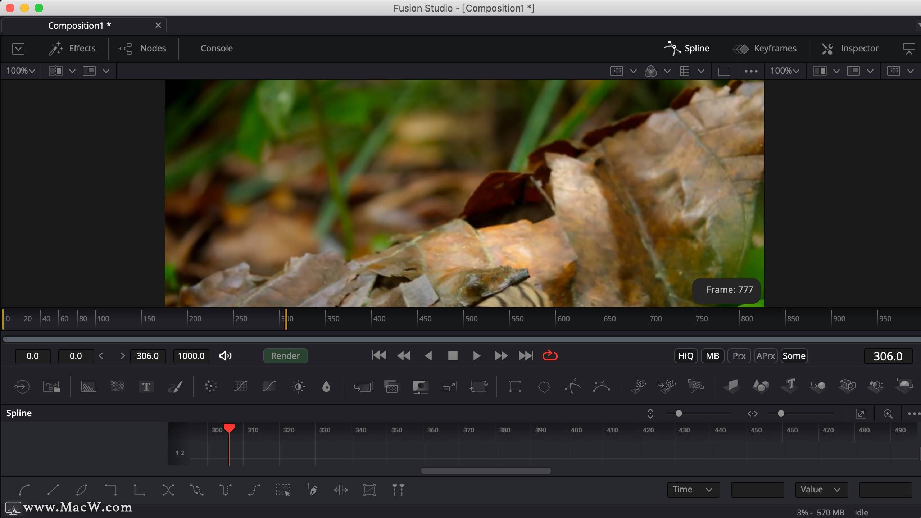Select the Text 3D tool
921x518 pixels.
point(789,386)
